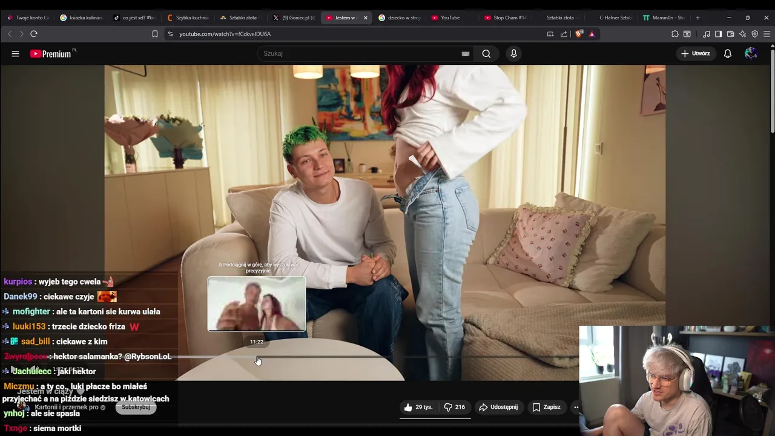Open Brave Shields lion icon

579,34
